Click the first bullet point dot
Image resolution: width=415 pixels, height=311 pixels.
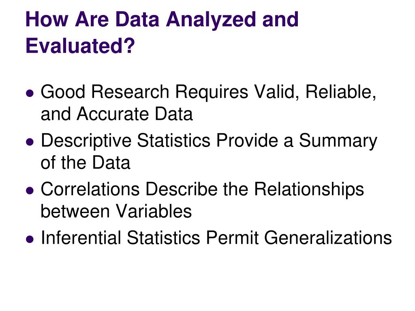click(30, 93)
